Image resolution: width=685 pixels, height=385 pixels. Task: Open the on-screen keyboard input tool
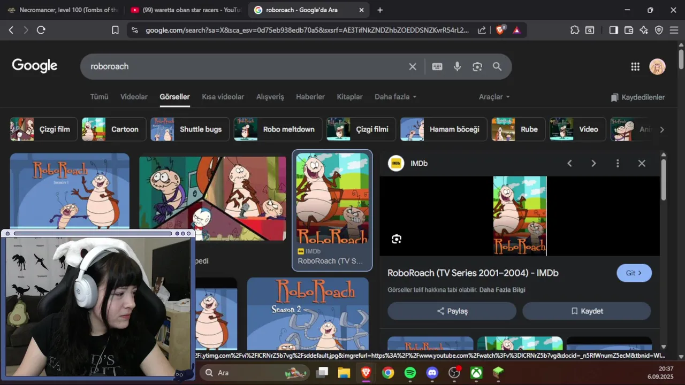437,66
